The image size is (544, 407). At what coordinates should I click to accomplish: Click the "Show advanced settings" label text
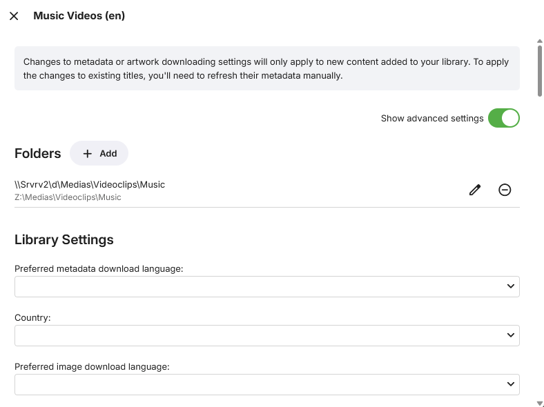click(431, 119)
